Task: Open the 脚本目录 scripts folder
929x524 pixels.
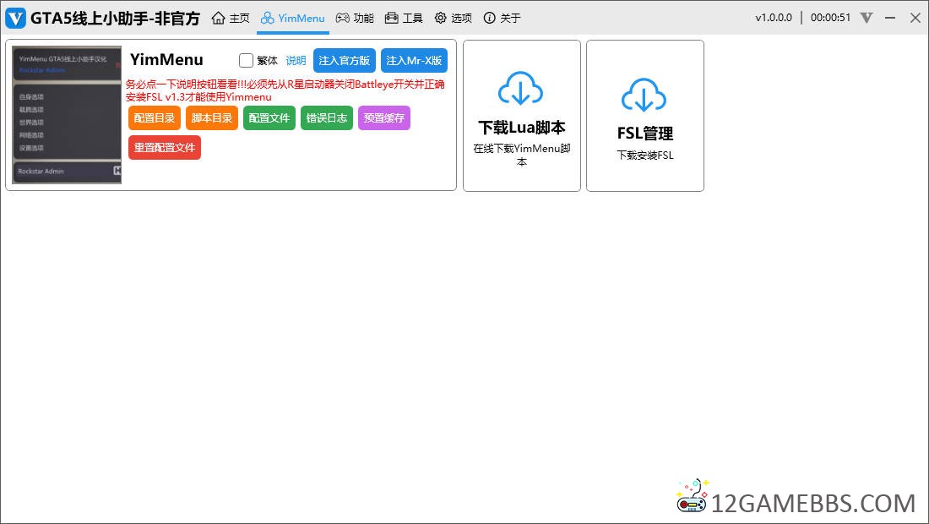Action: 211,118
